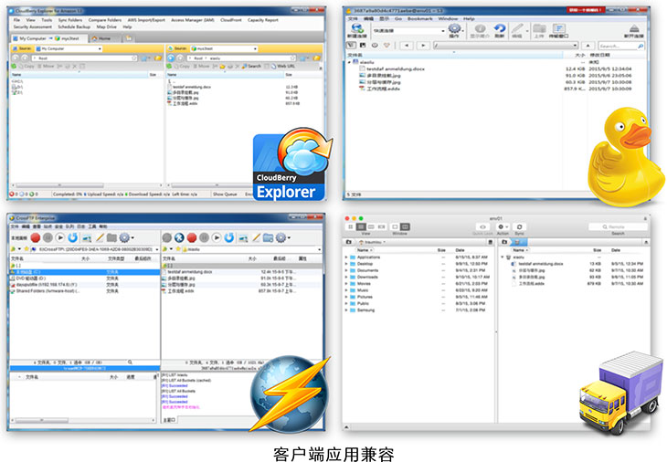Click the folder icon beside CloudBerry left path bar

pyautogui.click(x=157, y=58)
